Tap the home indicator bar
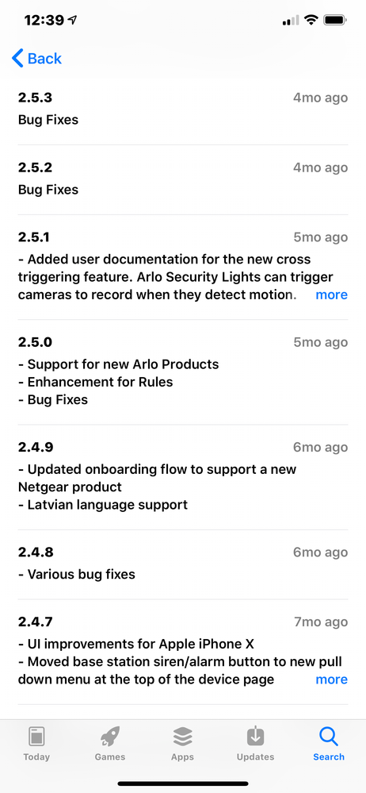The height and width of the screenshot is (793, 366). click(x=183, y=784)
